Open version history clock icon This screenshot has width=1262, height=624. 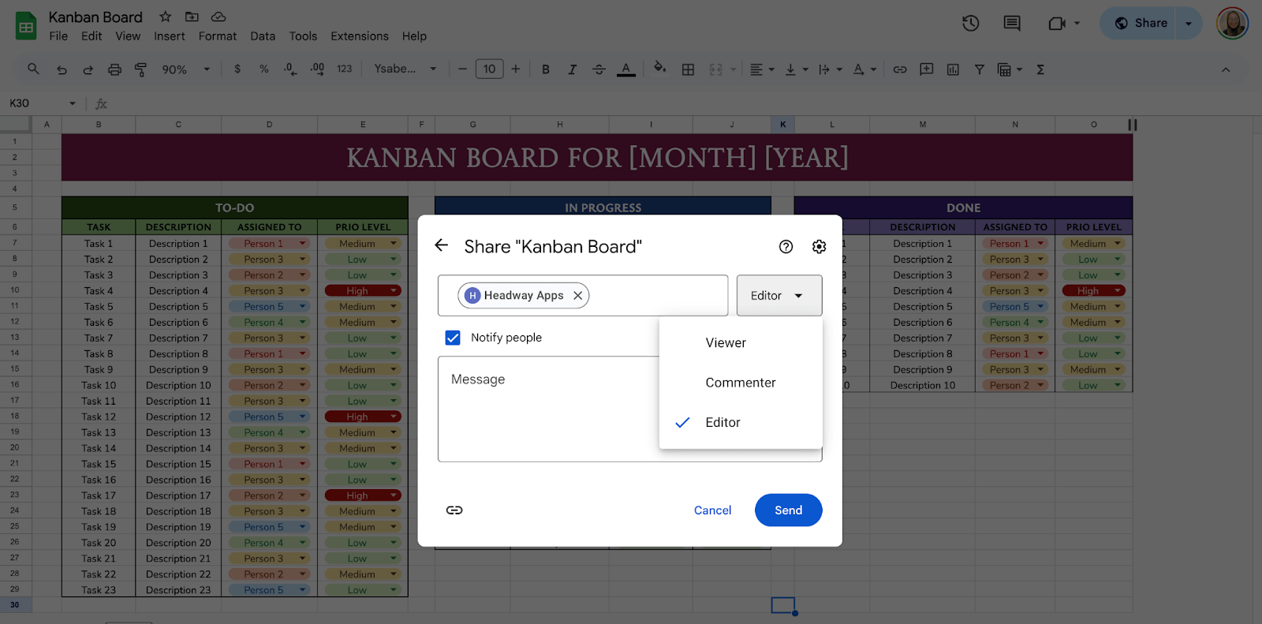(x=970, y=24)
